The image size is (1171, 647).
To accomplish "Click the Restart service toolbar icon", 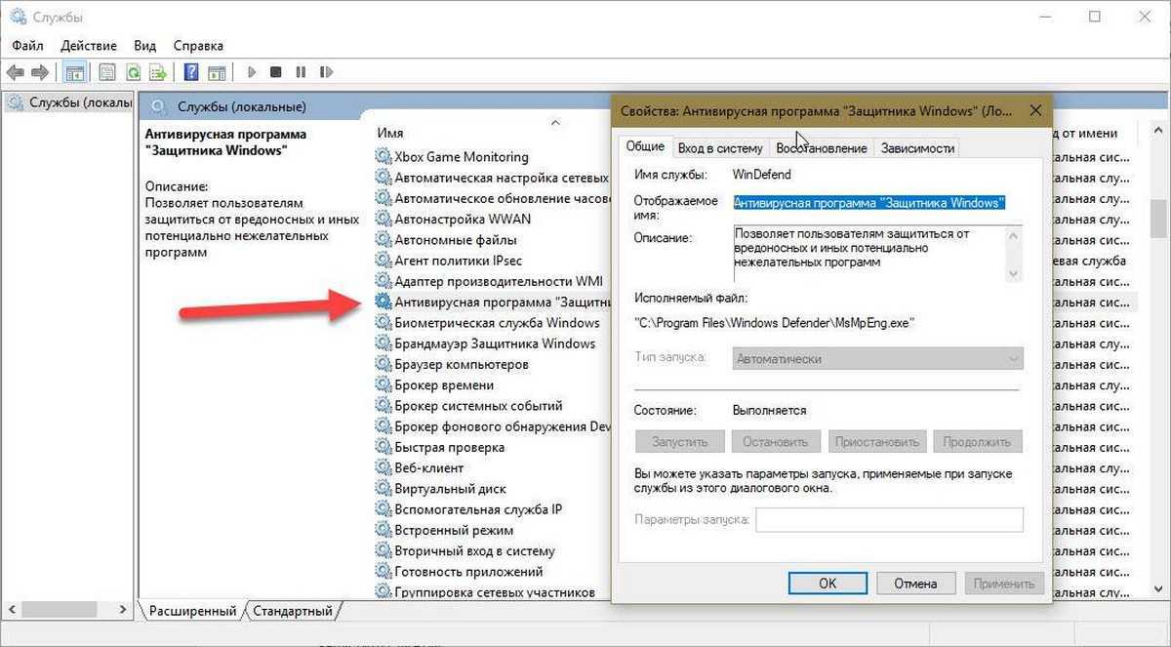I will point(325,72).
